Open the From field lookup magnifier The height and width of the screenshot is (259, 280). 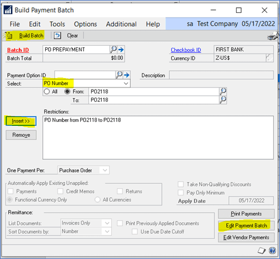(223, 91)
